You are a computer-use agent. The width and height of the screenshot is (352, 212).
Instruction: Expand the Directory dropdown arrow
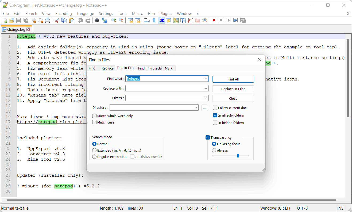tap(196, 107)
